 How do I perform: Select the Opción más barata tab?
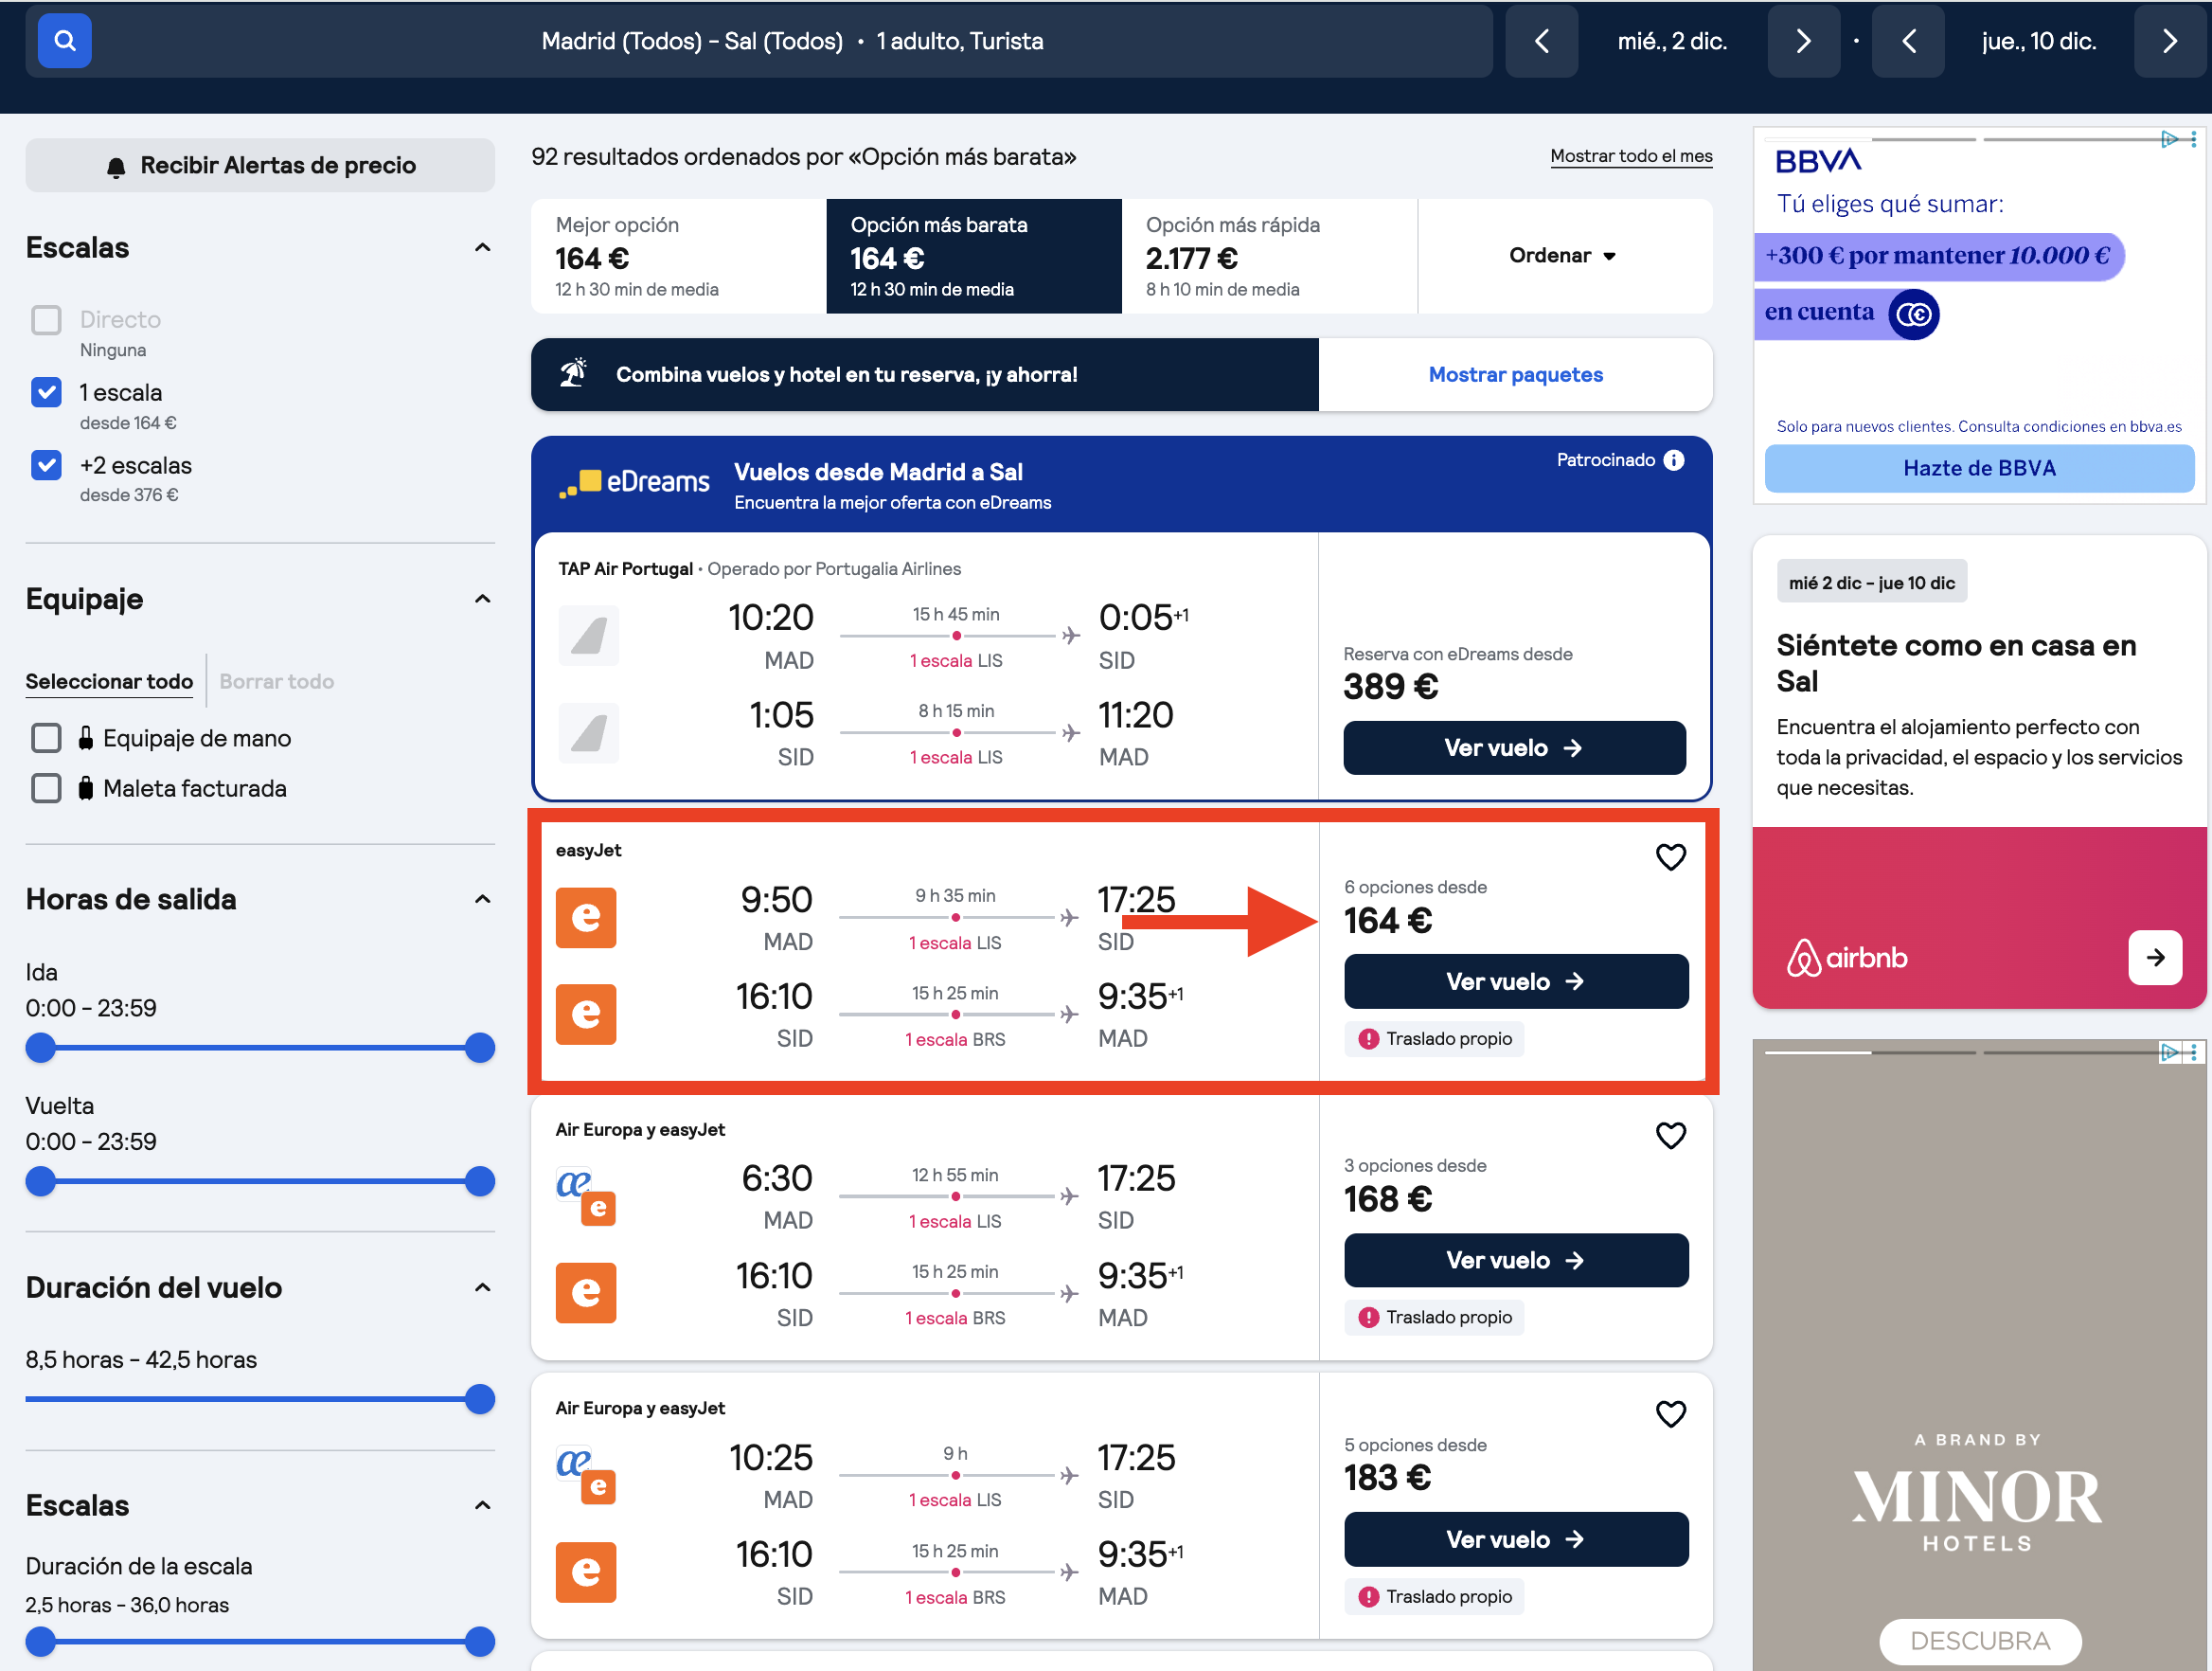[974, 256]
